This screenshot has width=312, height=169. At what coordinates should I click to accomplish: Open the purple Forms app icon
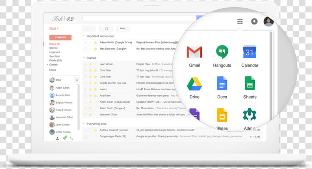[195, 114]
